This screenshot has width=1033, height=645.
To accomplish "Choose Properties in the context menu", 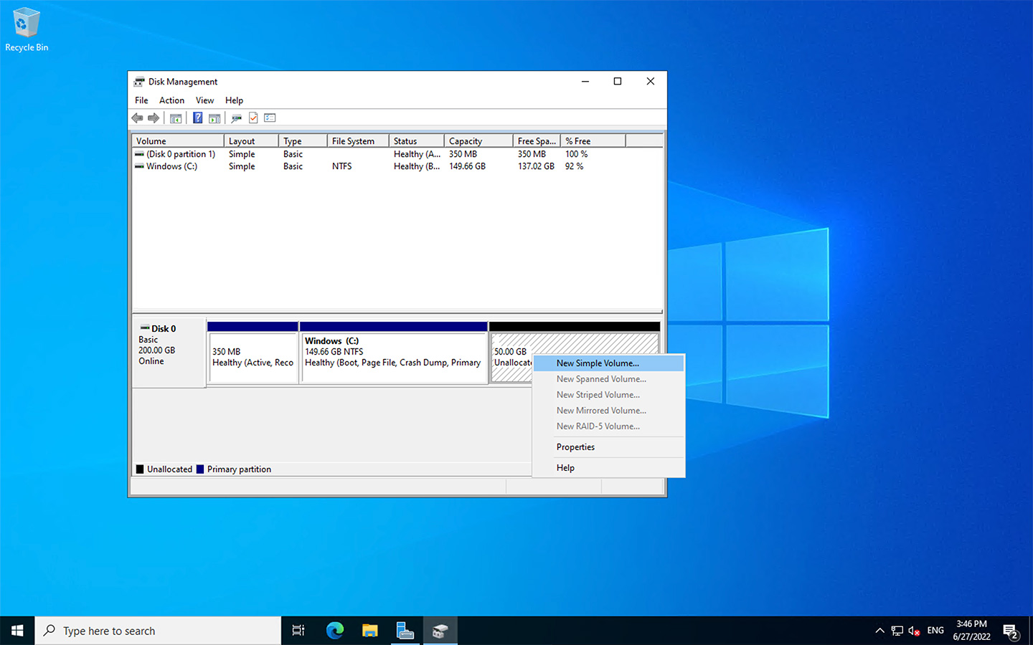I will click(x=608, y=447).
